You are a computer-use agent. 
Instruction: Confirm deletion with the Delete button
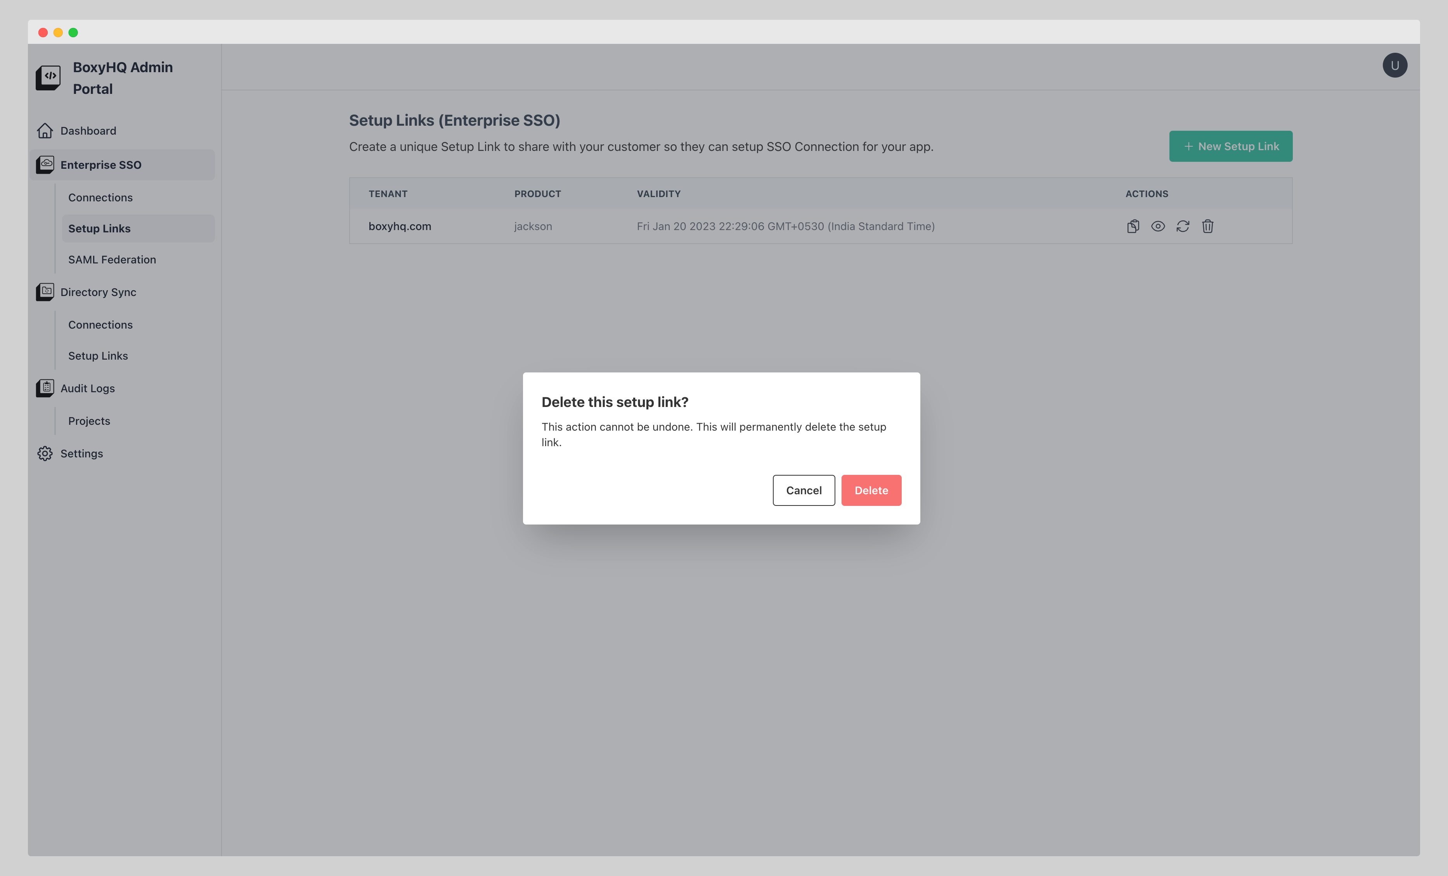point(871,490)
